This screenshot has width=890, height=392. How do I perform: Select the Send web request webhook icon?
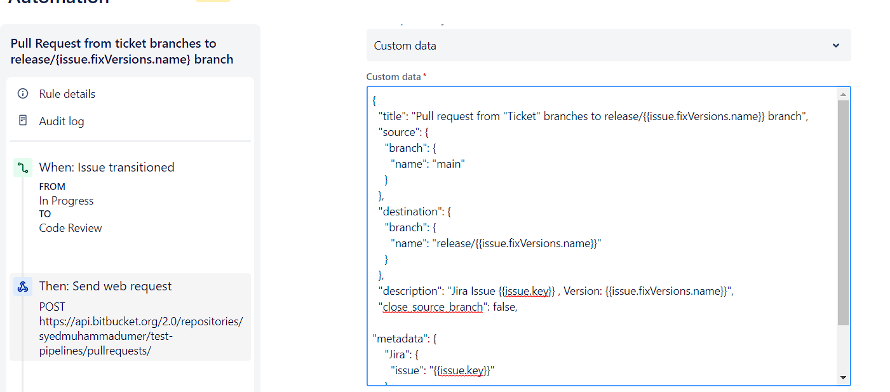click(23, 287)
